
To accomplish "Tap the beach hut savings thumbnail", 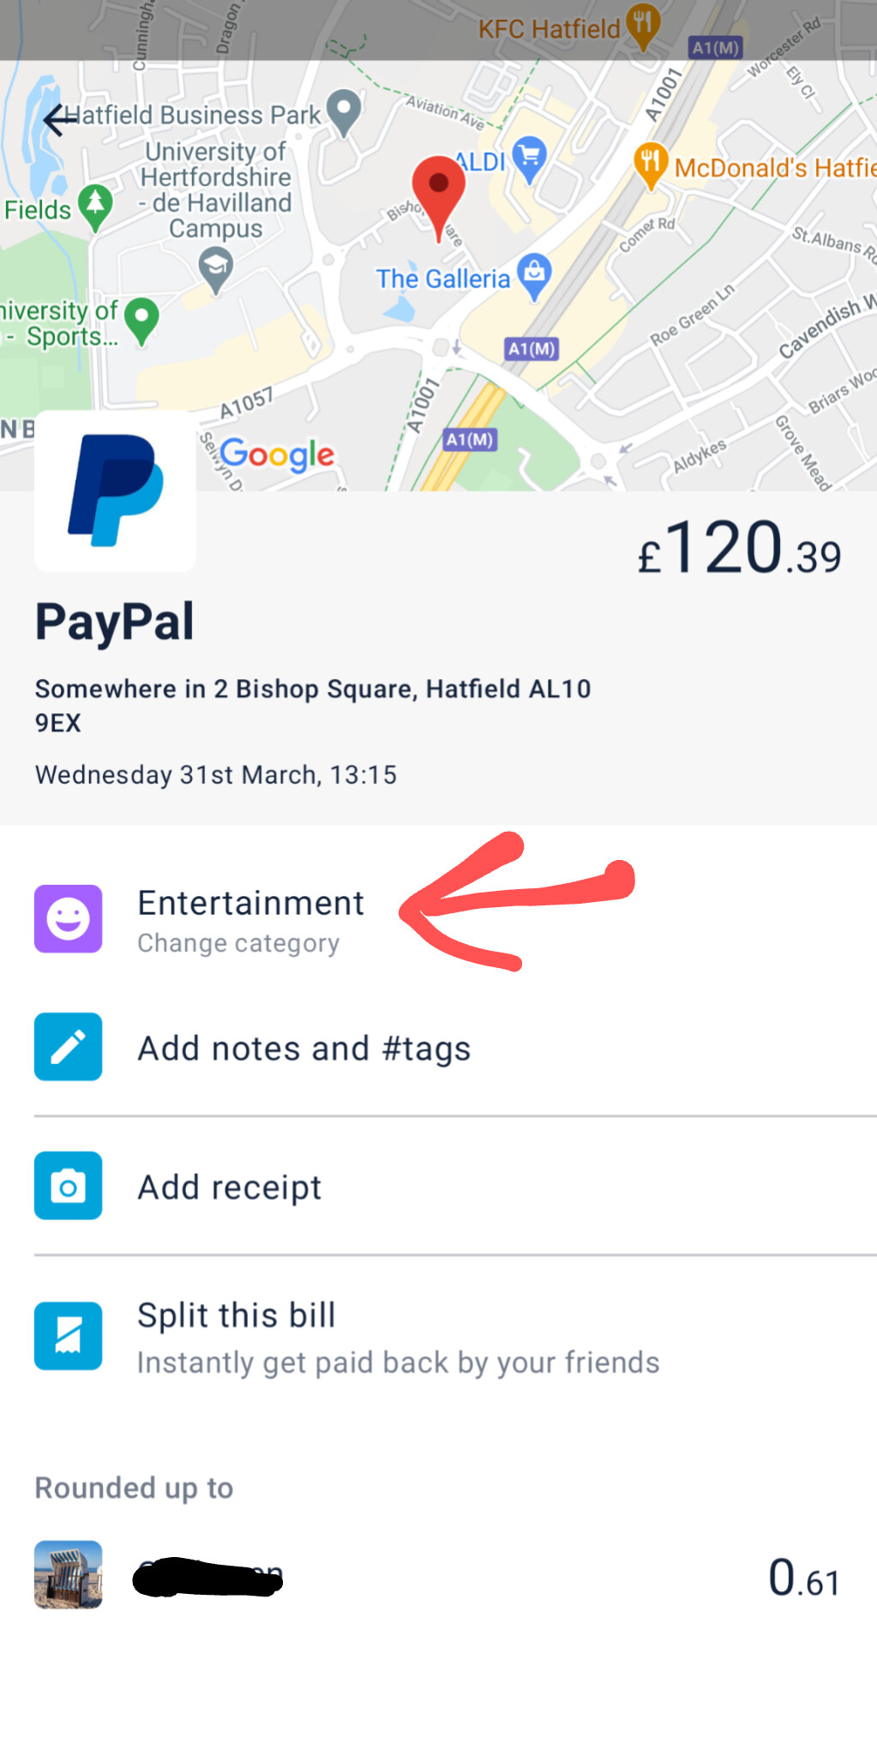I will (69, 1574).
